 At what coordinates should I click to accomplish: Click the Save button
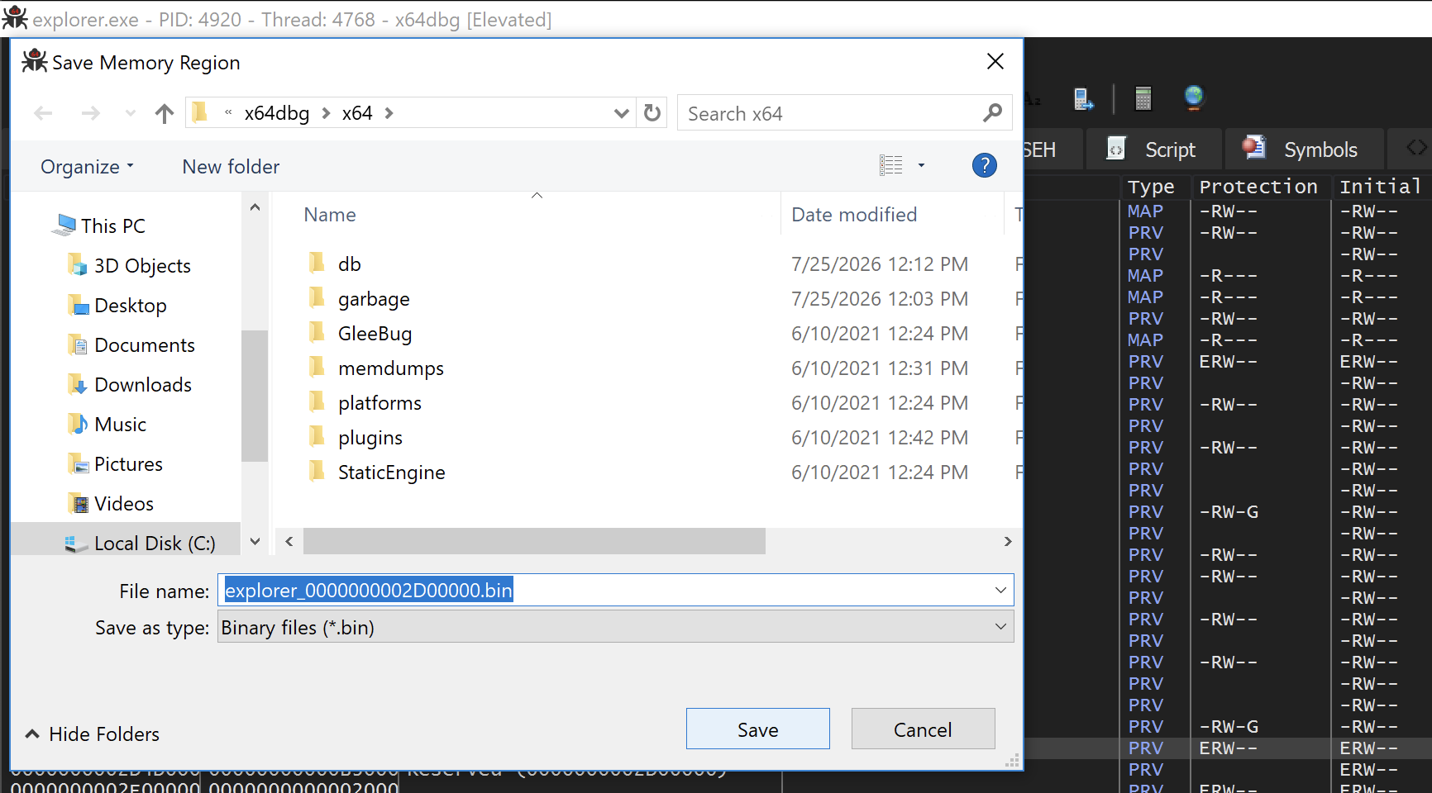click(757, 729)
